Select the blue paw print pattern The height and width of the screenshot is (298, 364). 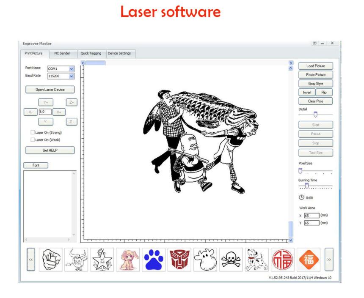point(154,259)
